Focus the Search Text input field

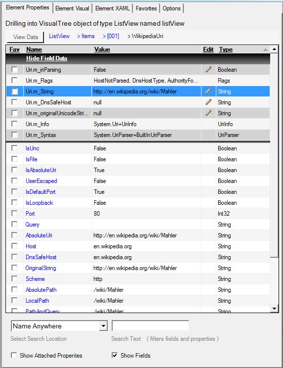pos(151,326)
